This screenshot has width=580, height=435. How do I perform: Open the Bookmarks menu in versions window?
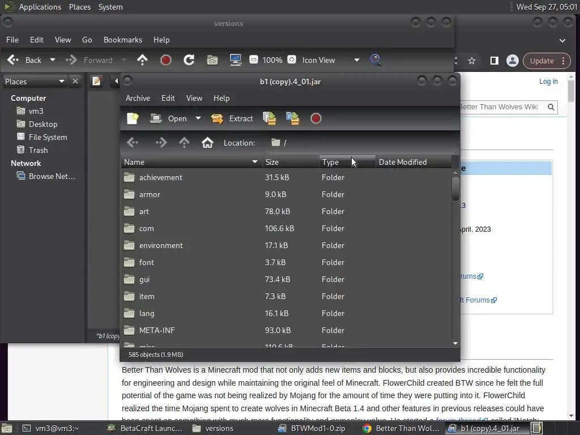coord(123,40)
